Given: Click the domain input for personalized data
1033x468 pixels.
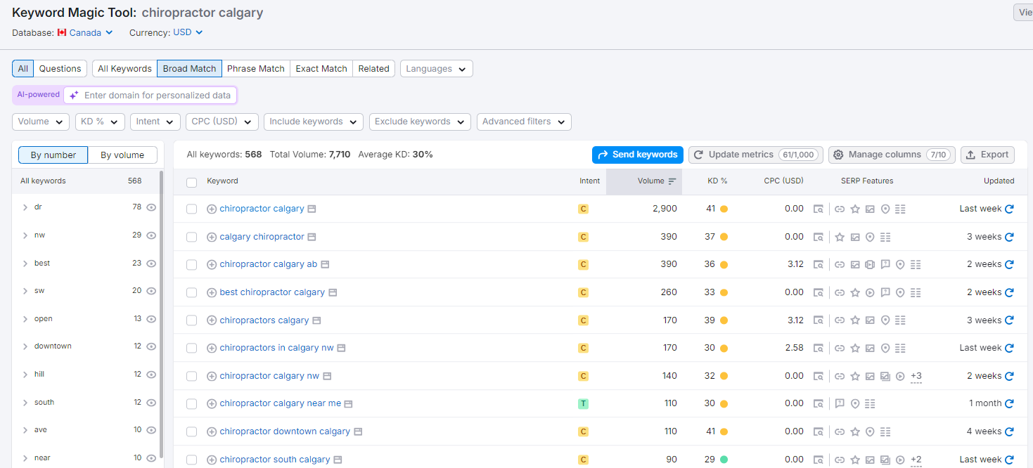Looking at the screenshot, I should pyautogui.click(x=157, y=95).
